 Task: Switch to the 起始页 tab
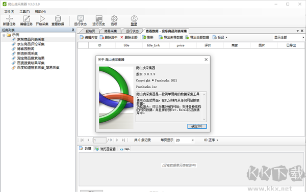coord(90,31)
